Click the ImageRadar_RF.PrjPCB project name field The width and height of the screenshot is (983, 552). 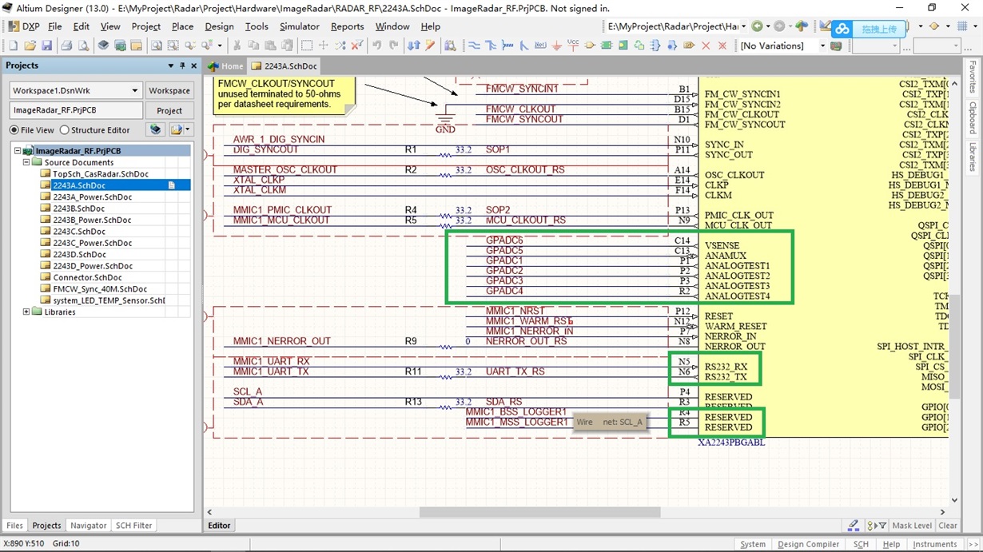click(76, 110)
